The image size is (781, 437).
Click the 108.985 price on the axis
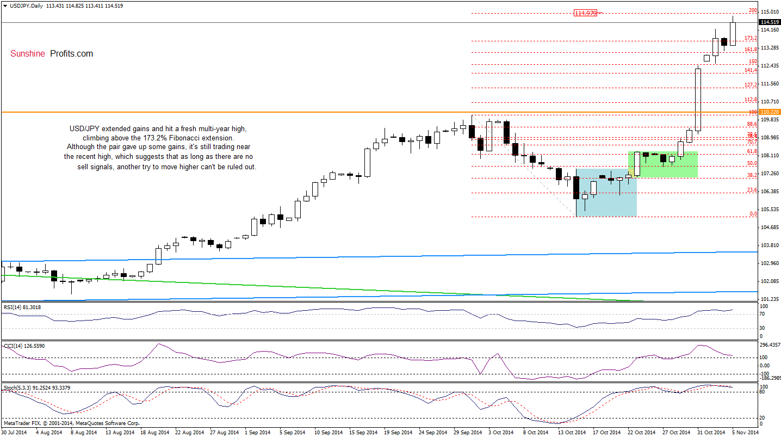click(770, 138)
